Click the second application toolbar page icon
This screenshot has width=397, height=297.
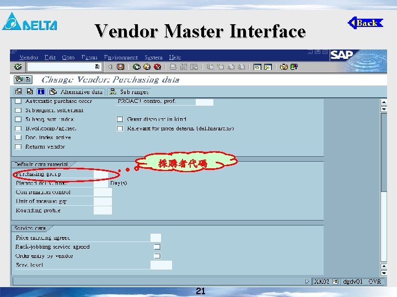30,92
